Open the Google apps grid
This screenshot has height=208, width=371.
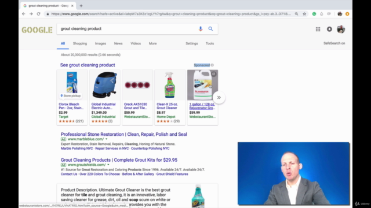[x=318, y=29]
